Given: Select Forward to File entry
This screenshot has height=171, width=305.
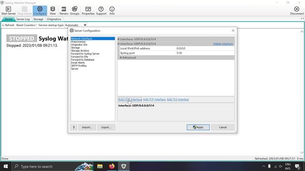Looking at the screenshot, I should [x=80, y=57].
